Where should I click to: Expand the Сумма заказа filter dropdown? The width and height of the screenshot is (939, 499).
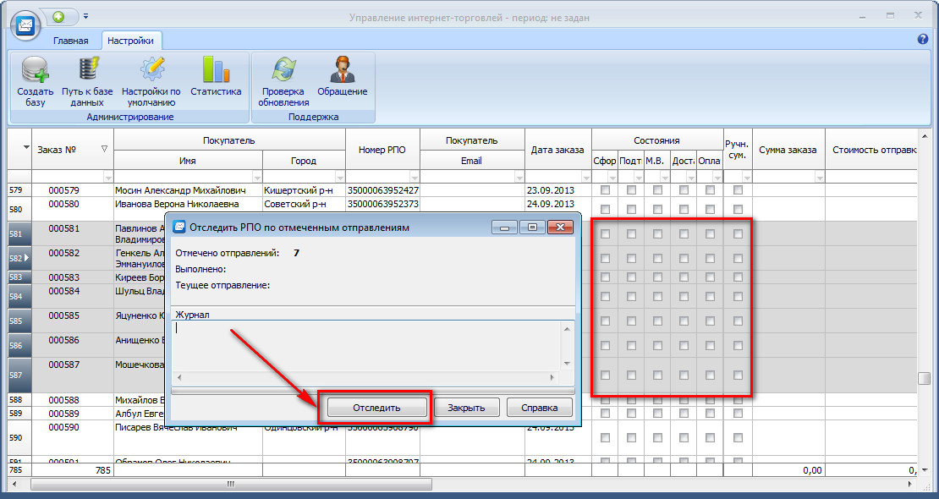818,177
